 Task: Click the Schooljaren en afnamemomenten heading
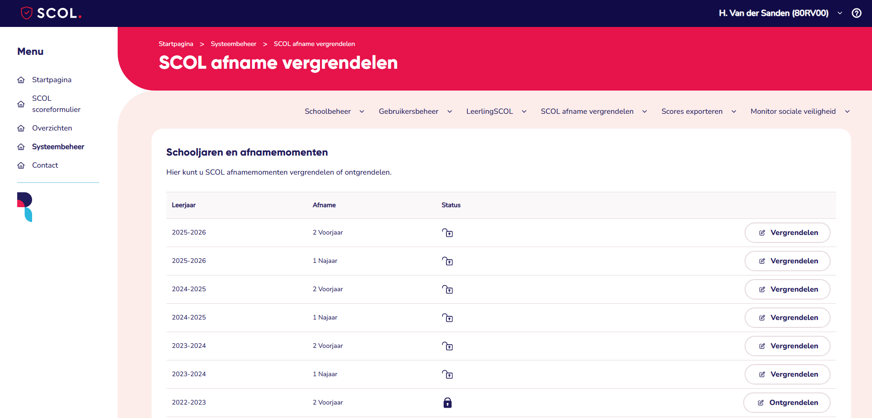click(247, 152)
